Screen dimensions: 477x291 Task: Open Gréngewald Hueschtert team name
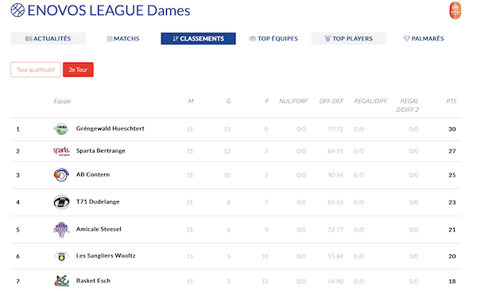tap(111, 129)
